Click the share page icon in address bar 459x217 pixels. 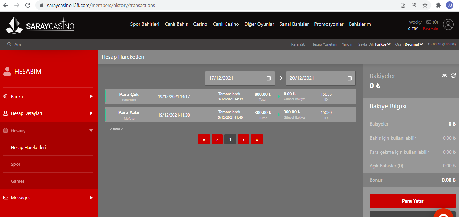[x=414, y=5]
